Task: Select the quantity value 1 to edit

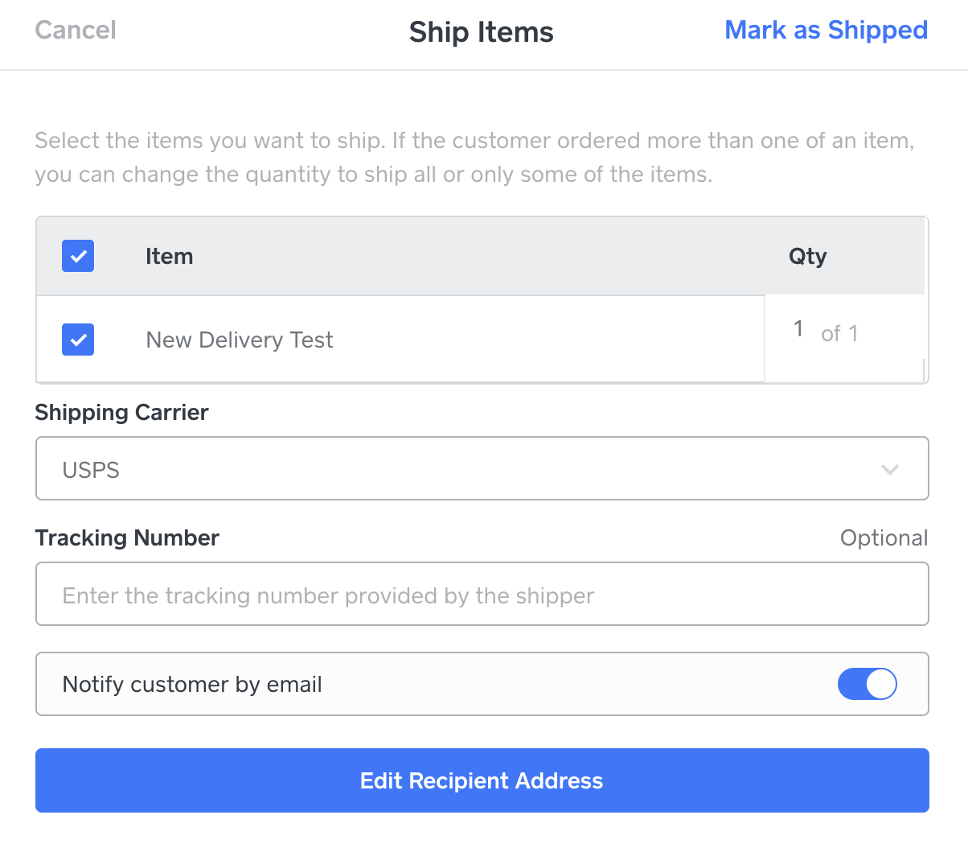Action: coord(798,329)
